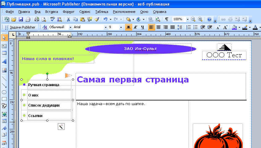The height and width of the screenshot is (148, 261).
Task: Click the Save diskette icon
Action: pos(21,19)
